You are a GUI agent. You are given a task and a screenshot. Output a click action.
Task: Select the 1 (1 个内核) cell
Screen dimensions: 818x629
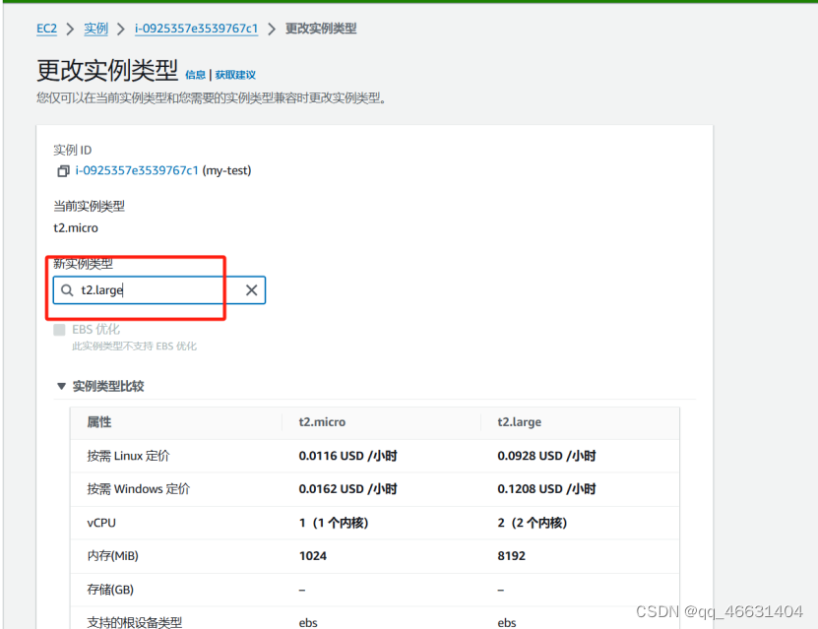(334, 523)
